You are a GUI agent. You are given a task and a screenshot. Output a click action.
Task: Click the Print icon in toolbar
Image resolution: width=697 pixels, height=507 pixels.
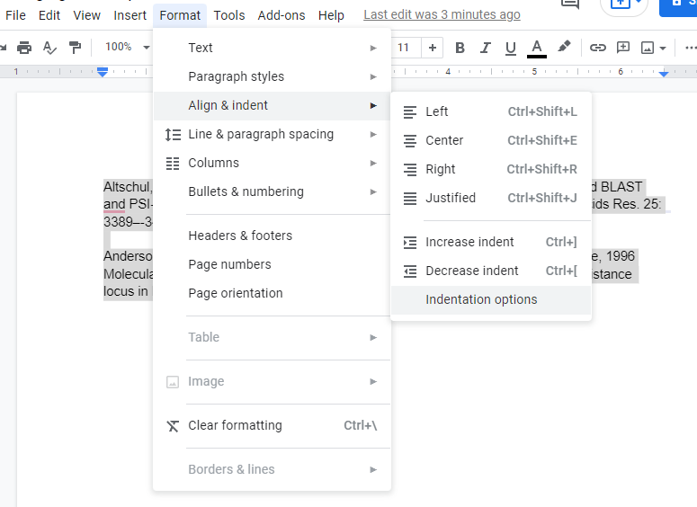24,48
